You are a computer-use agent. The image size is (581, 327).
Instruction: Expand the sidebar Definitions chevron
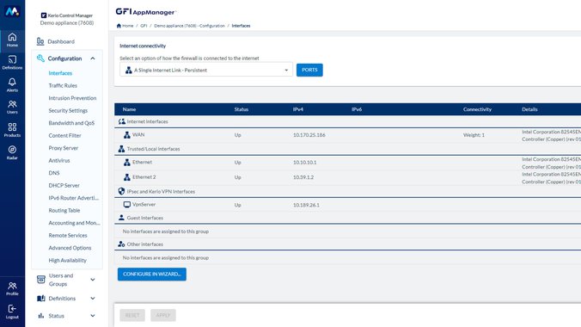(93, 298)
